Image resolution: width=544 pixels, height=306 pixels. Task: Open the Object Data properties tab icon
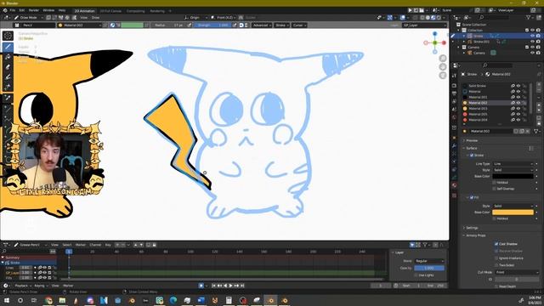[454, 178]
